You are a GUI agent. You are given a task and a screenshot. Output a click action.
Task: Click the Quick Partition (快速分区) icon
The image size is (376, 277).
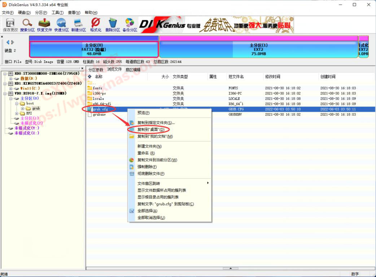point(61,25)
